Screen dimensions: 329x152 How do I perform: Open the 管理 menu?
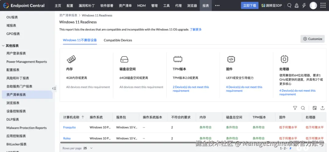click(154, 6)
